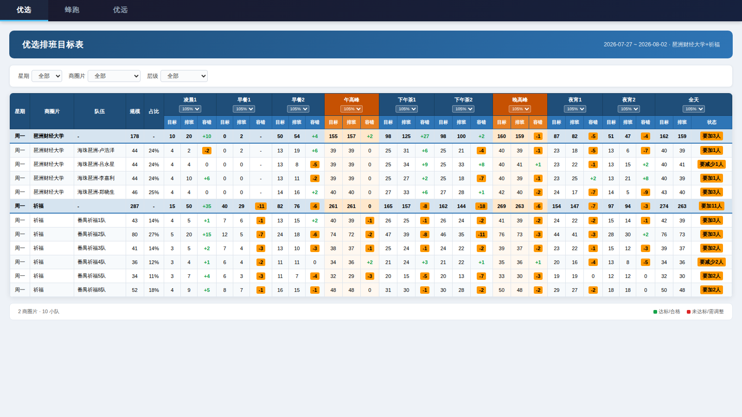Open the 商圈片 filter dropdown
742x417 pixels.
coord(114,76)
